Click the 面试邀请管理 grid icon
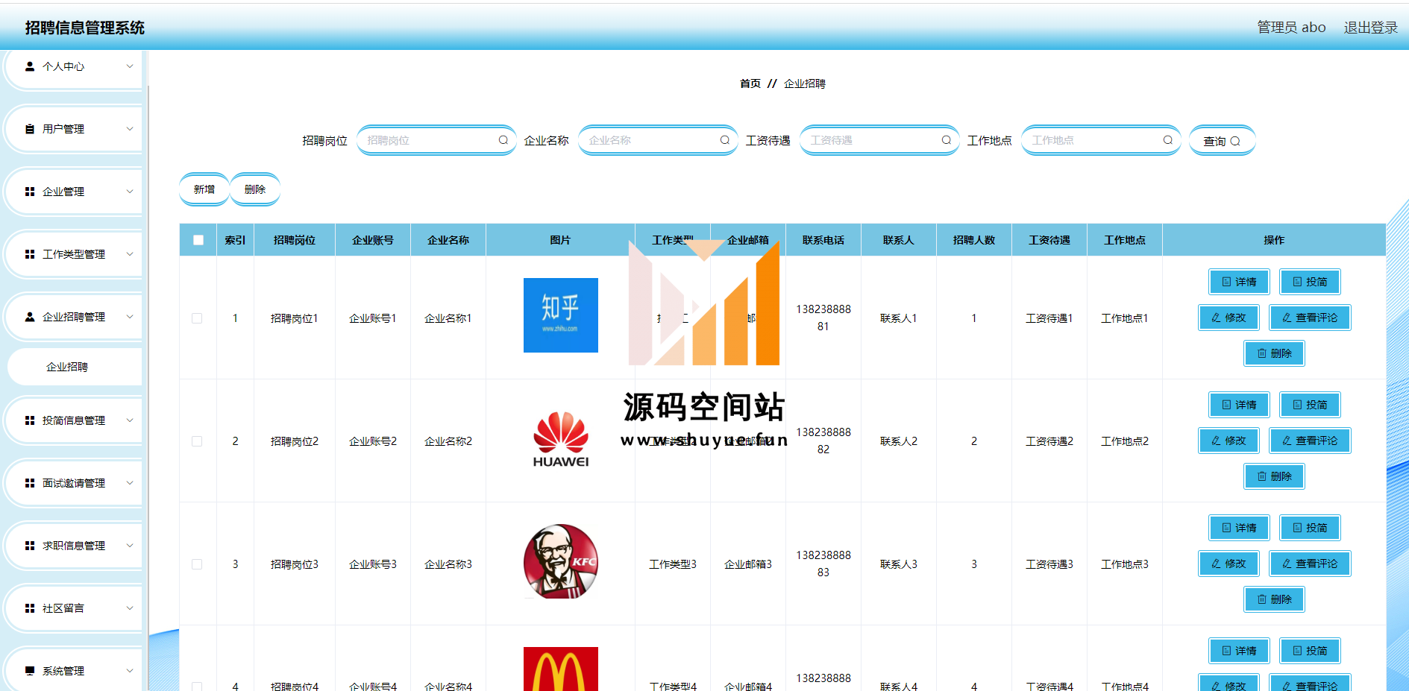 tap(30, 483)
